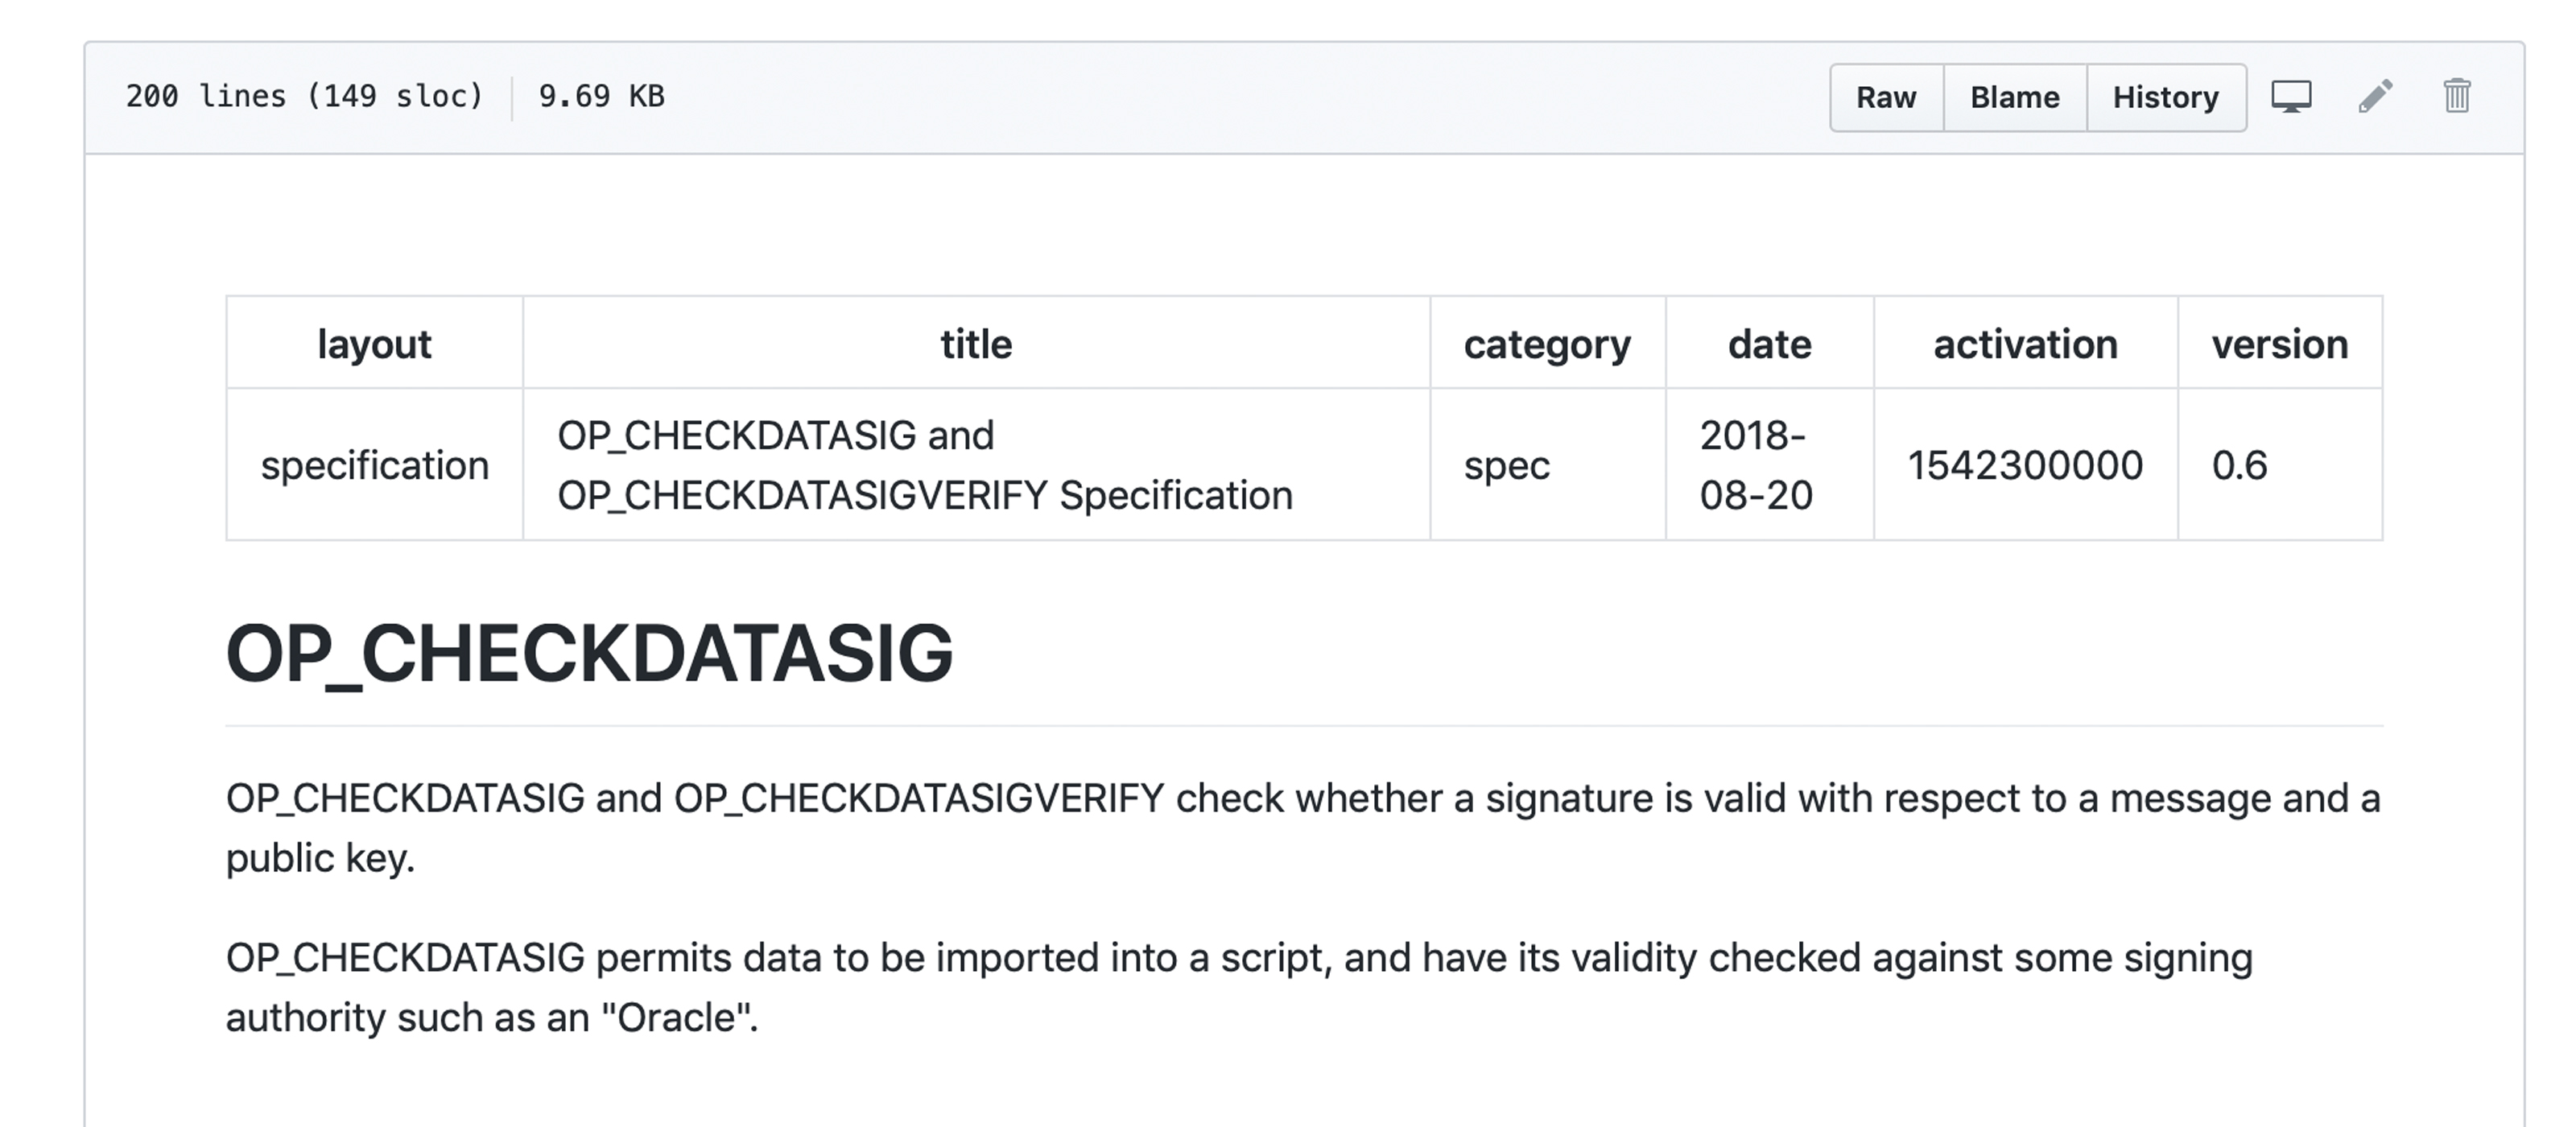This screenshot has width=2576, height=1127.
Task: Click the category column header
Action: [x=1547, y=344]
